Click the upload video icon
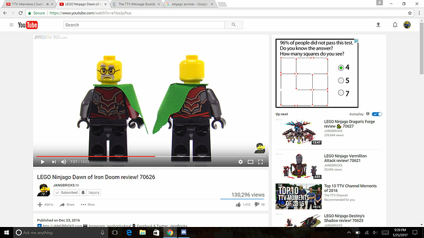This screenshot has width=424, height=238. pyautogui.click(x=379, y=25)
